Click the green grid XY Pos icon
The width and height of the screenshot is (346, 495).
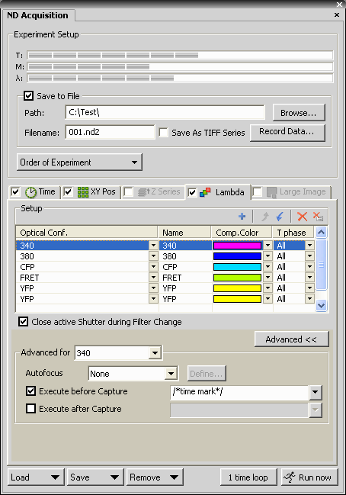83,192
